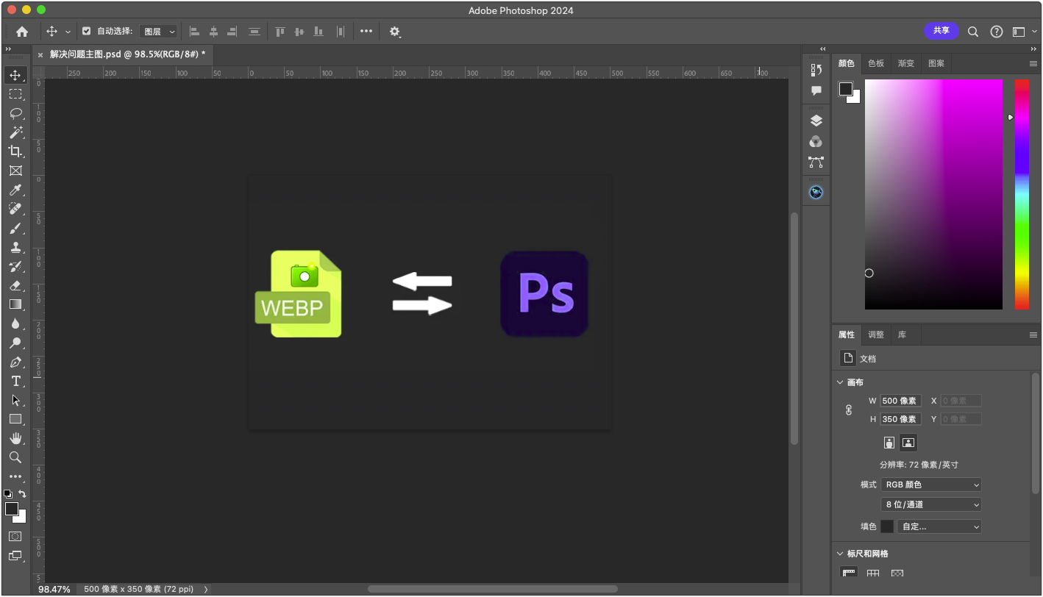Open the Properties panel flyout menu

coord(1033,335)
